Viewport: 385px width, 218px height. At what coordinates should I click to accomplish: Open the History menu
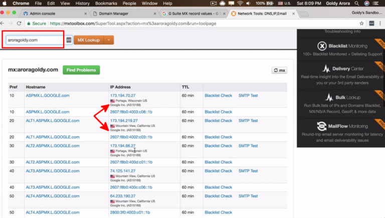click(x=82, y=3)
